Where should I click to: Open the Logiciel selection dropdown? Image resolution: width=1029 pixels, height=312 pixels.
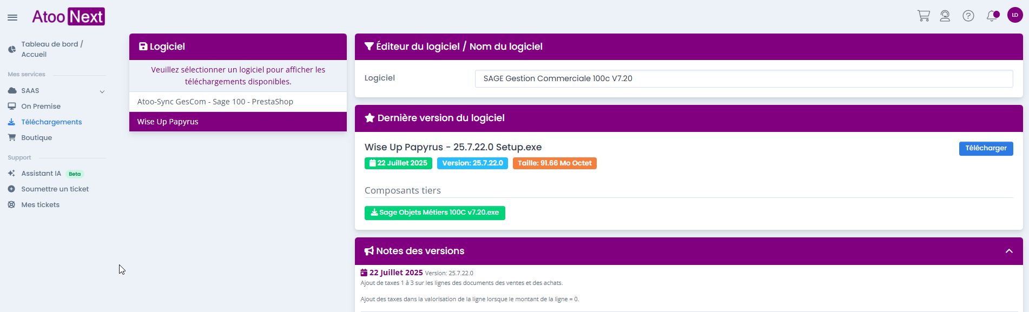[743, 78]
